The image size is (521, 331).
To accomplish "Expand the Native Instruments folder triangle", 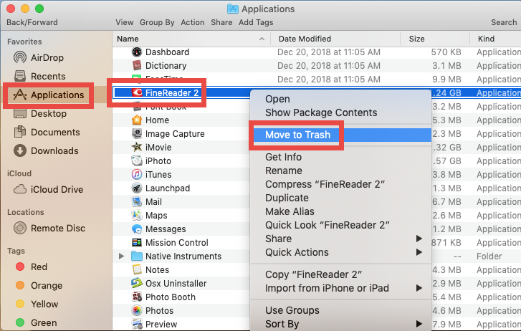I will click(122, 256).
